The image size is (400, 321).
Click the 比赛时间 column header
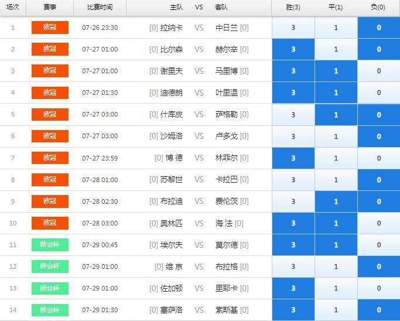coord(100,7)
